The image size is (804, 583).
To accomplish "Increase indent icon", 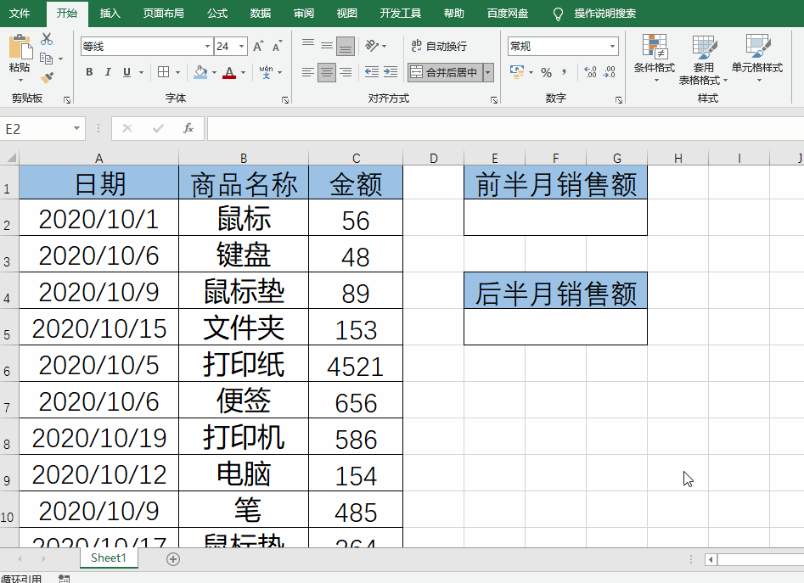I will 391,72.
